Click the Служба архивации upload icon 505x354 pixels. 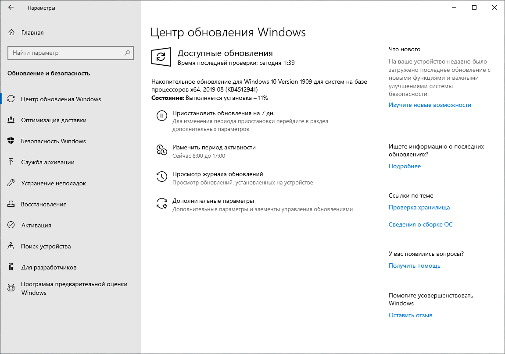(10, 162)
